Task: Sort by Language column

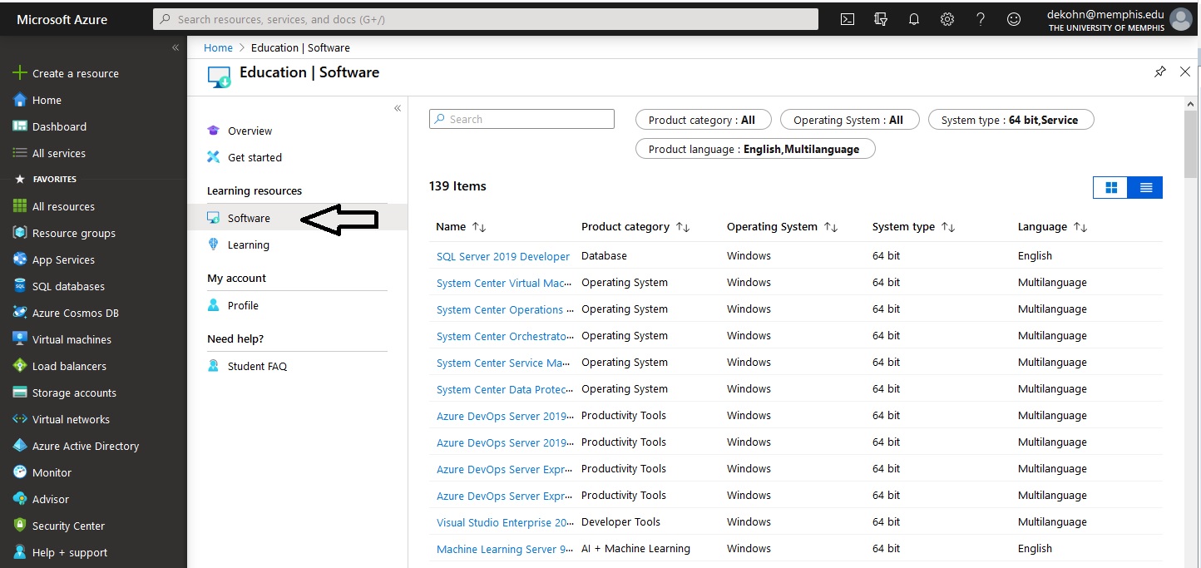Action: [x=1052, y=226]
